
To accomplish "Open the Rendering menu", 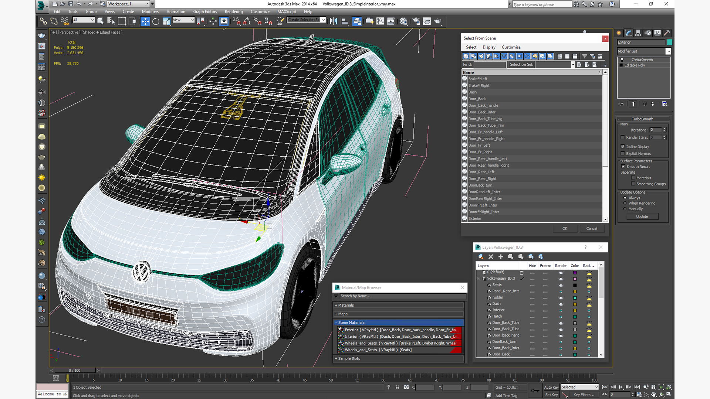I will pyautogui.click(x=234, y=11).
